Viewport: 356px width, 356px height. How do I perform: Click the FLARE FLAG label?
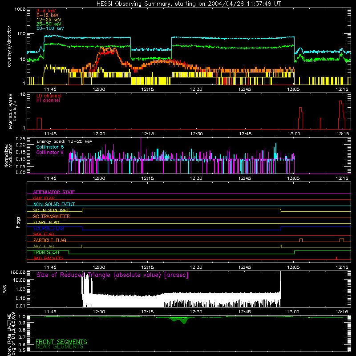(x=46, y=222)
